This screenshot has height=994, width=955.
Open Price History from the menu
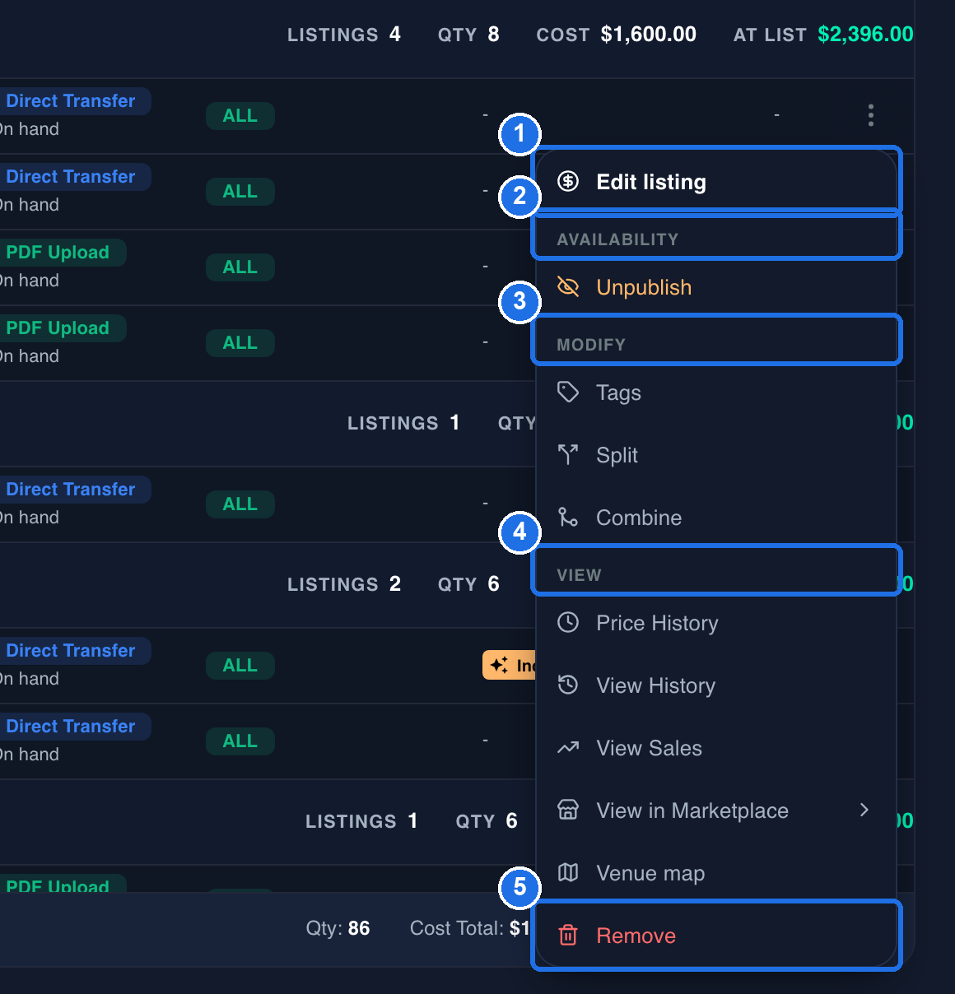point(715,622)
